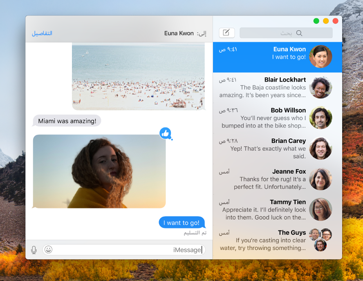
Task: Click the 'Miami was amazing!' message bubble
Action: [x=67, y=121]
